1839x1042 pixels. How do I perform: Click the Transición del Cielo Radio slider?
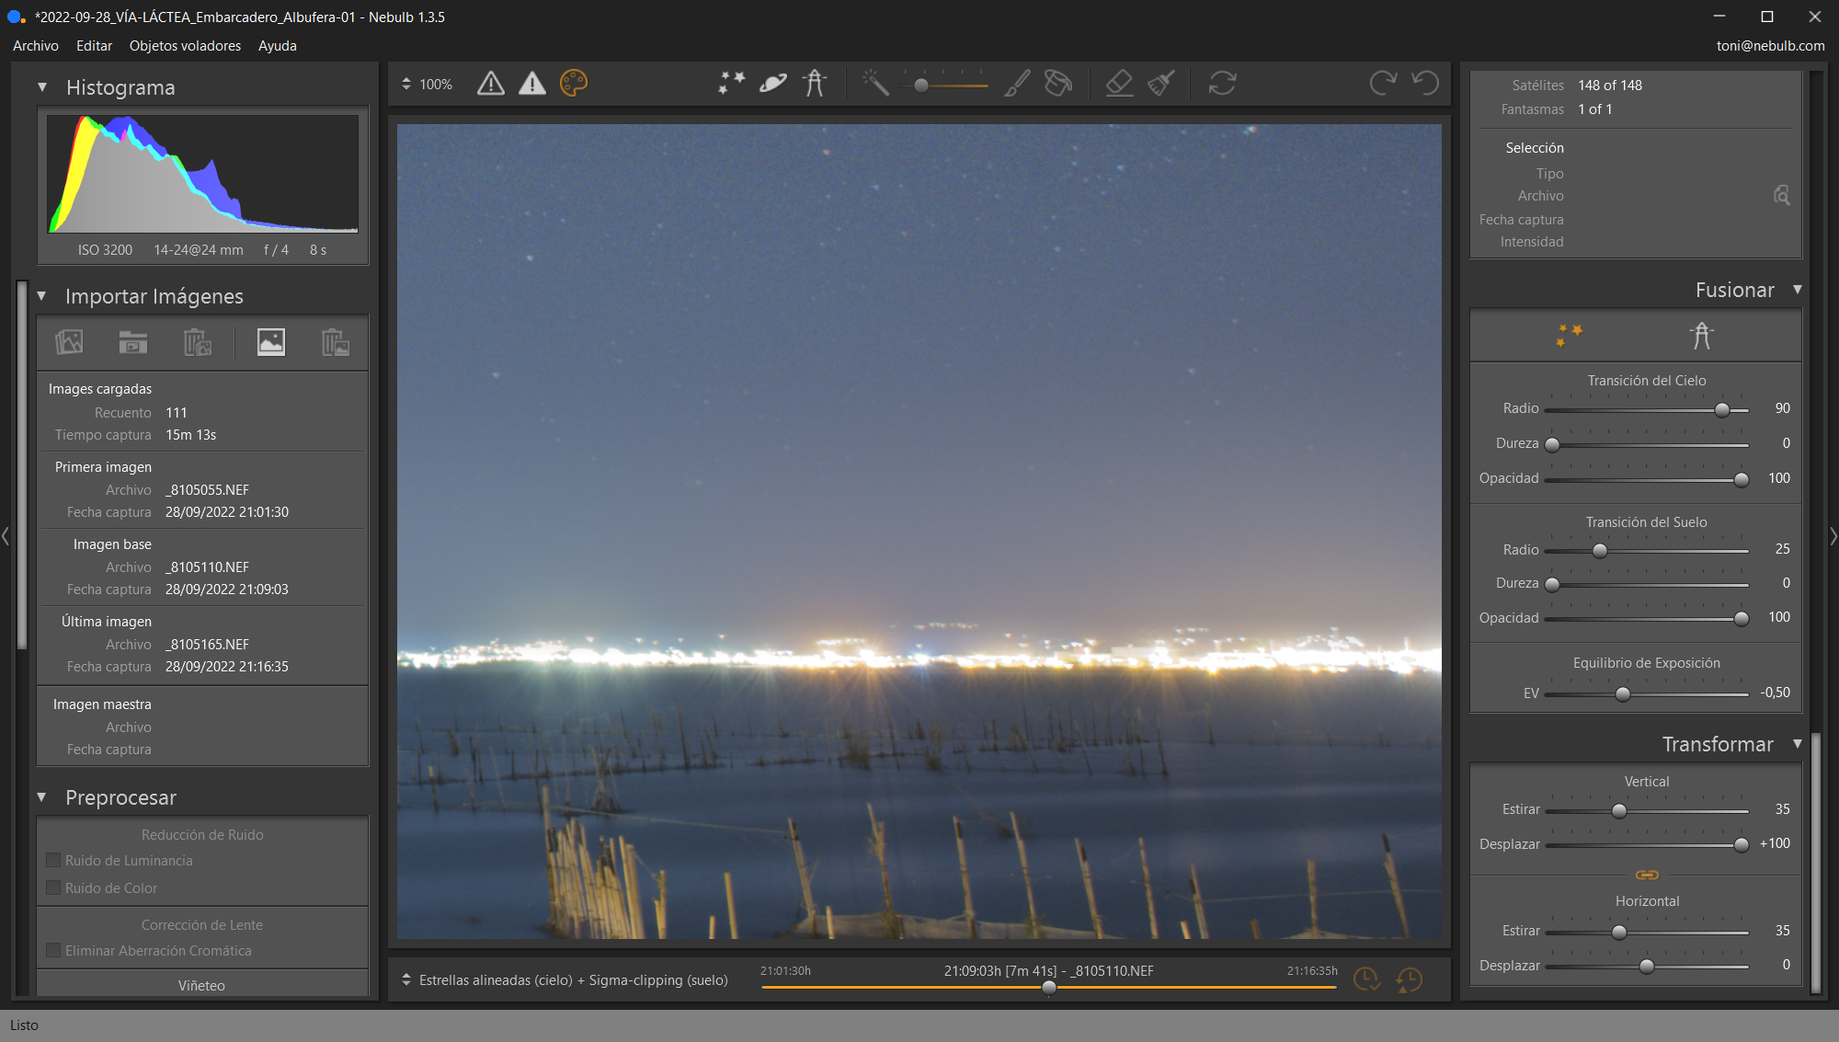click(x=1646, y=410)
